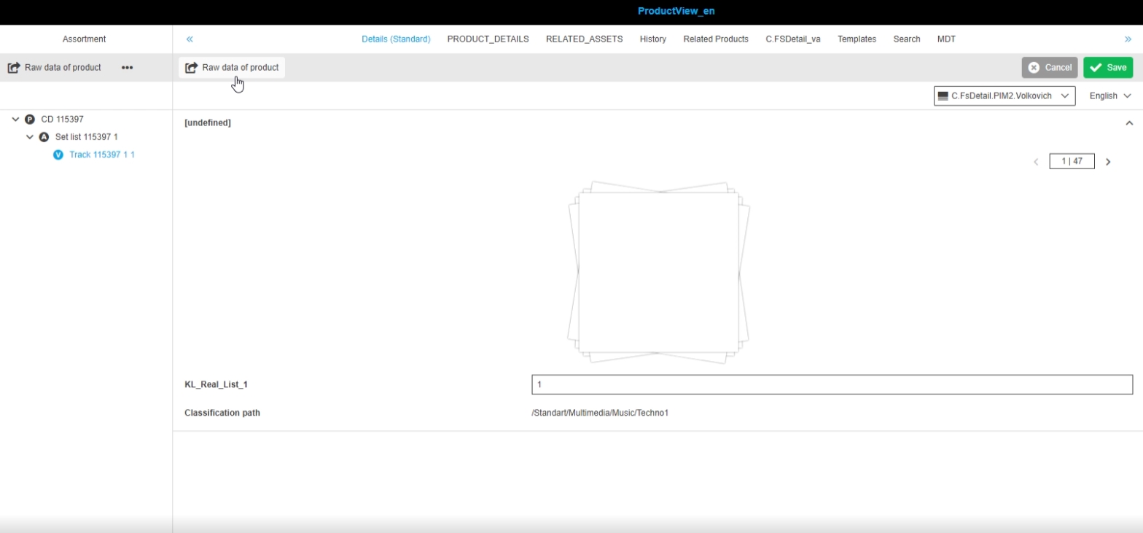This screenshot has width=1143, height=533.
Task: Open the RELATED_ASSETS tab
Action: tap(584, 39)
